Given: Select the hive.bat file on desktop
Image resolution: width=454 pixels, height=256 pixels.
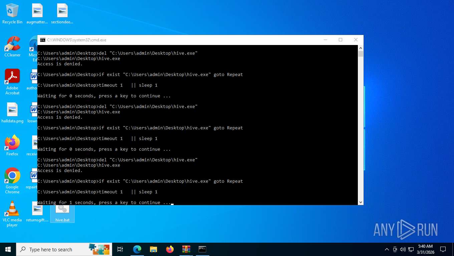Looking at the screenshot, I should 62,213.
